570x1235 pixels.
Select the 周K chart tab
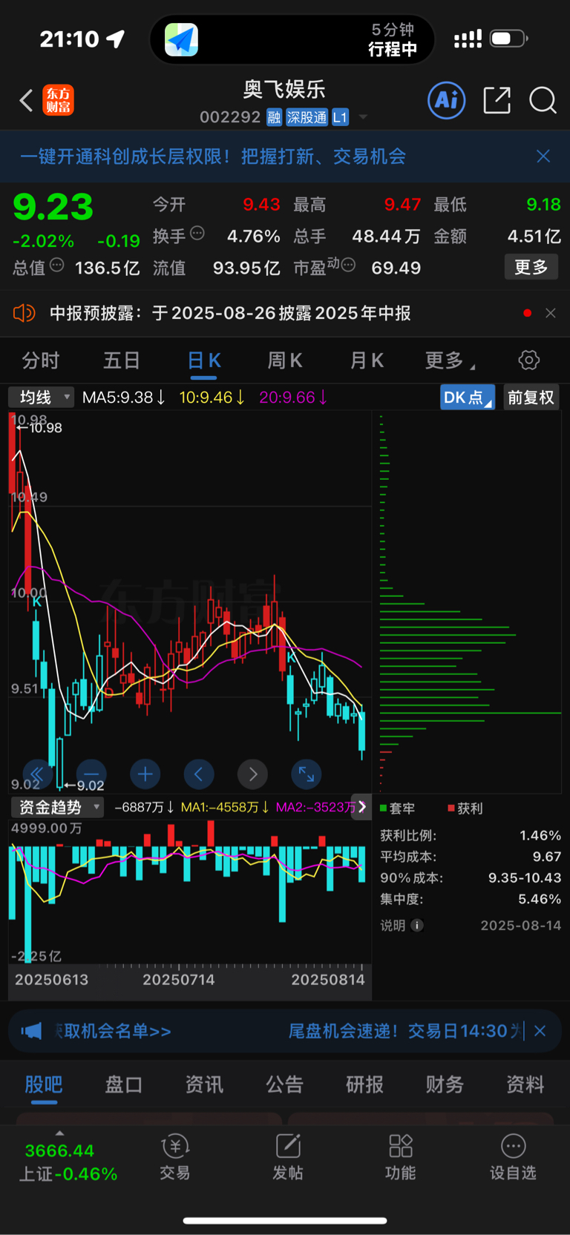pos(285,360)
